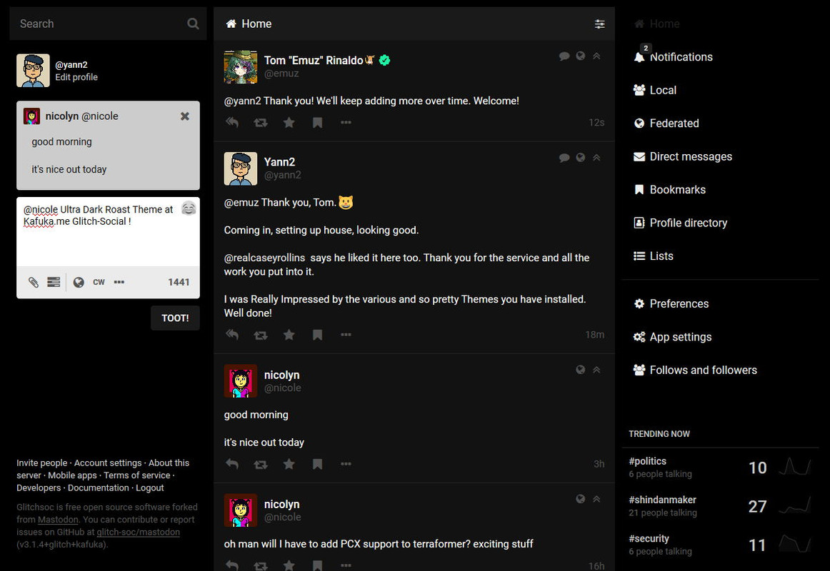Image resolution: width=830 pixels, height=571 pixels.
Task: Open advanced compose options ellipsis
Action: [119, 283]
